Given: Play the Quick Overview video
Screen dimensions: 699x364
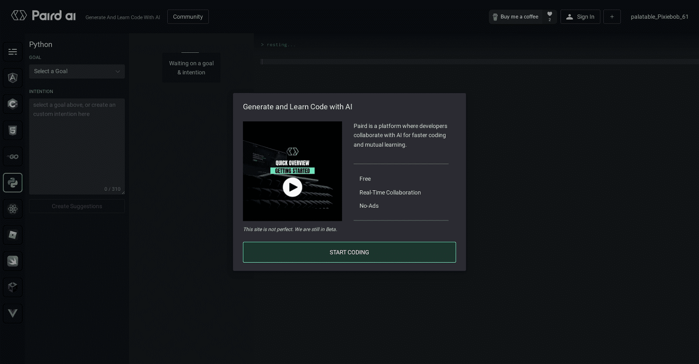Looking at the screenshot, I should [x=292, y=187].
